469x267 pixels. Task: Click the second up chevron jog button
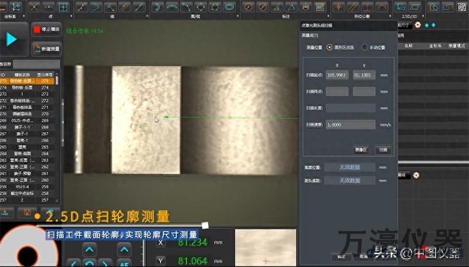pyautogui.click(x=124, y=249)
